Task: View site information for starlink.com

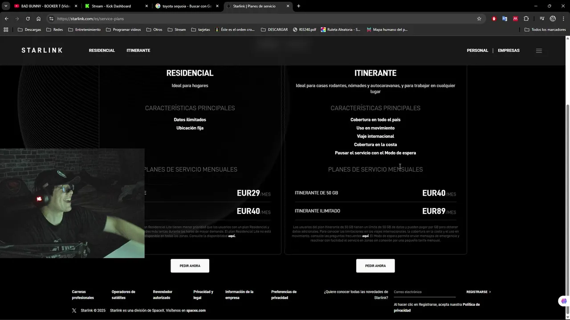Action: coord(51,19)
